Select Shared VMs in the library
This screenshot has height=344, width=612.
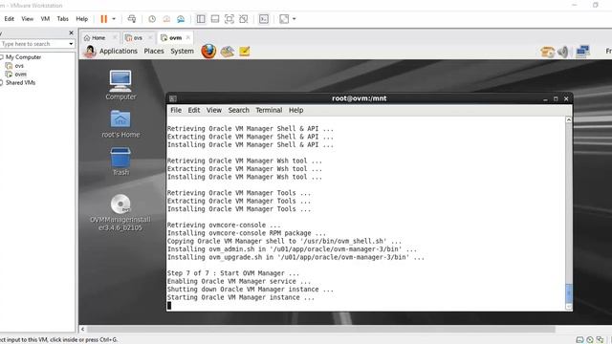[20, 83]
